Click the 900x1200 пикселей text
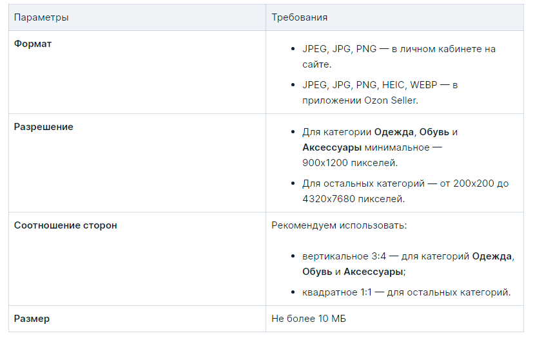The height and width of the screenshot is (338, 533). [350, 163]
